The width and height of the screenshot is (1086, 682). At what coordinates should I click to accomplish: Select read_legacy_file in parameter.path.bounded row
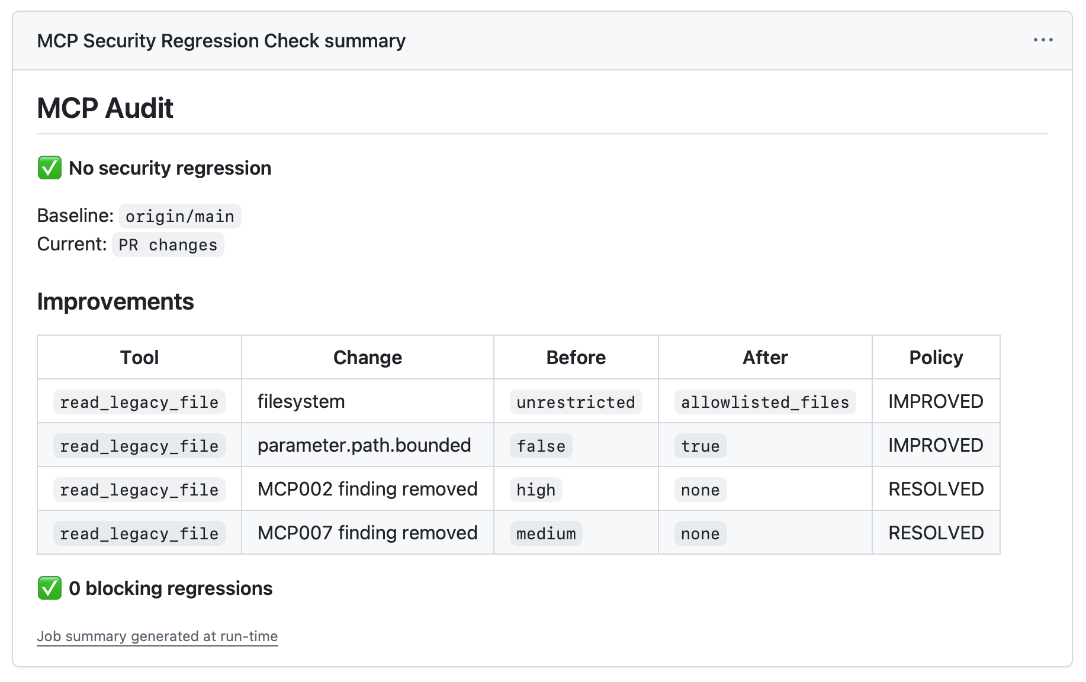click(x=139, y=446)
